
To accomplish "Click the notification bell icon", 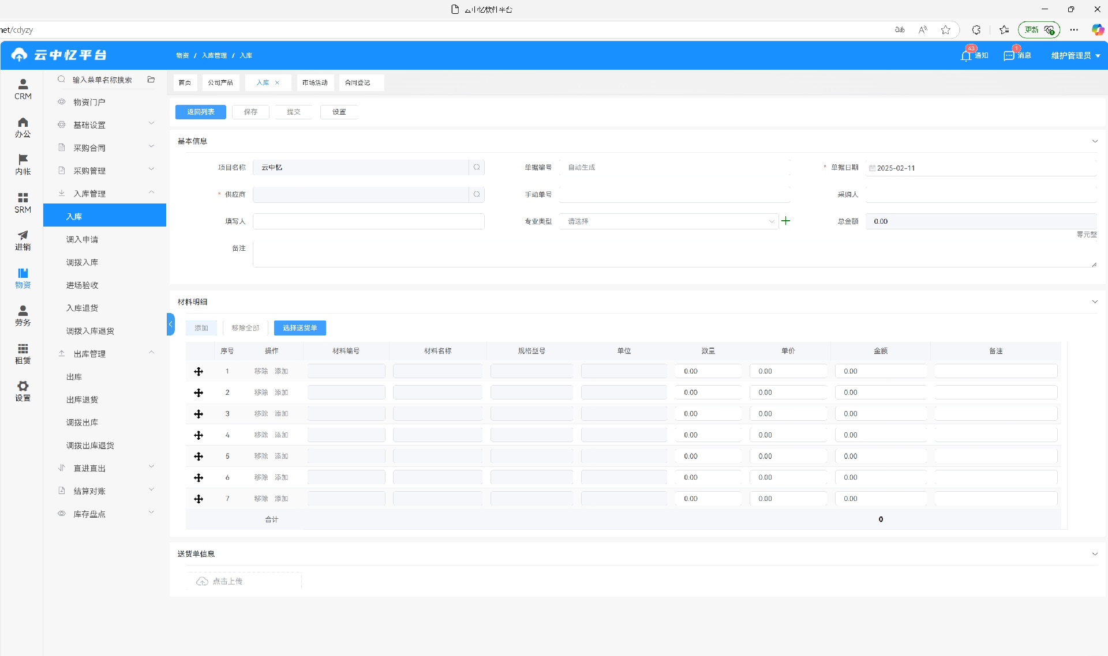I will pos(966,55).
